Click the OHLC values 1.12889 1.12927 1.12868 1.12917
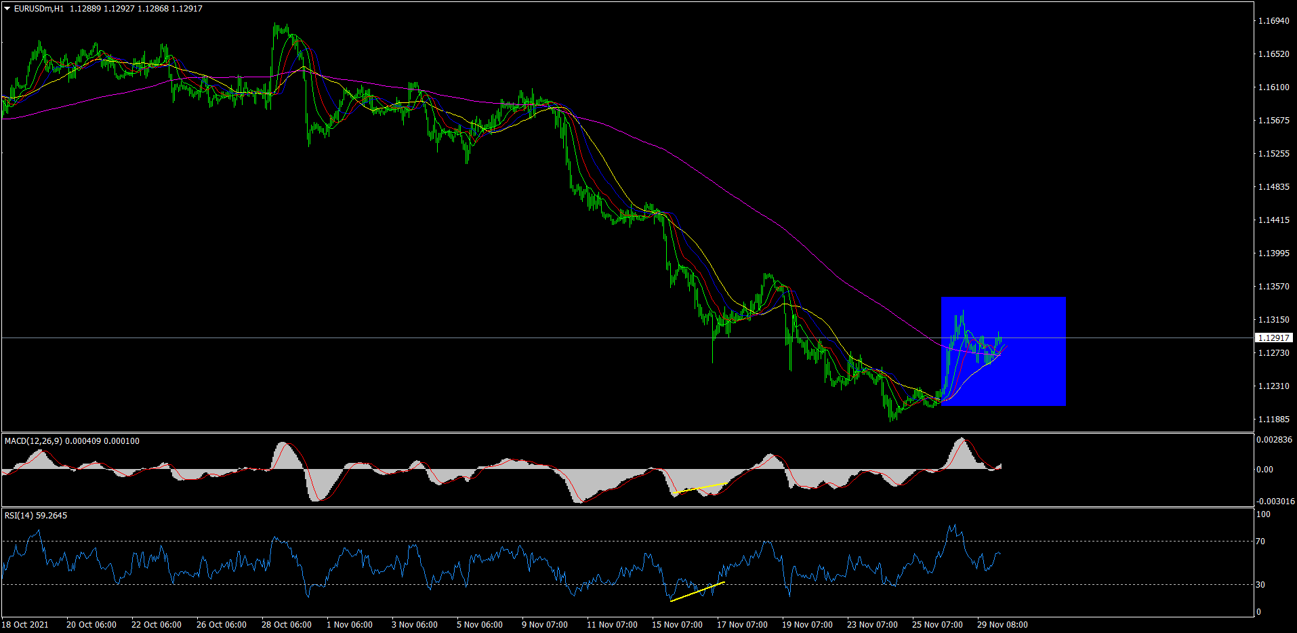The width and height of the screenshot is (1297, 633). click(136, 9)
